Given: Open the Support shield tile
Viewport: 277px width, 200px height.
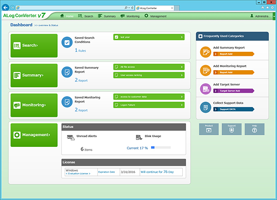Looking at the screenshot, I should pyautogui.click(x=232, y=129).
